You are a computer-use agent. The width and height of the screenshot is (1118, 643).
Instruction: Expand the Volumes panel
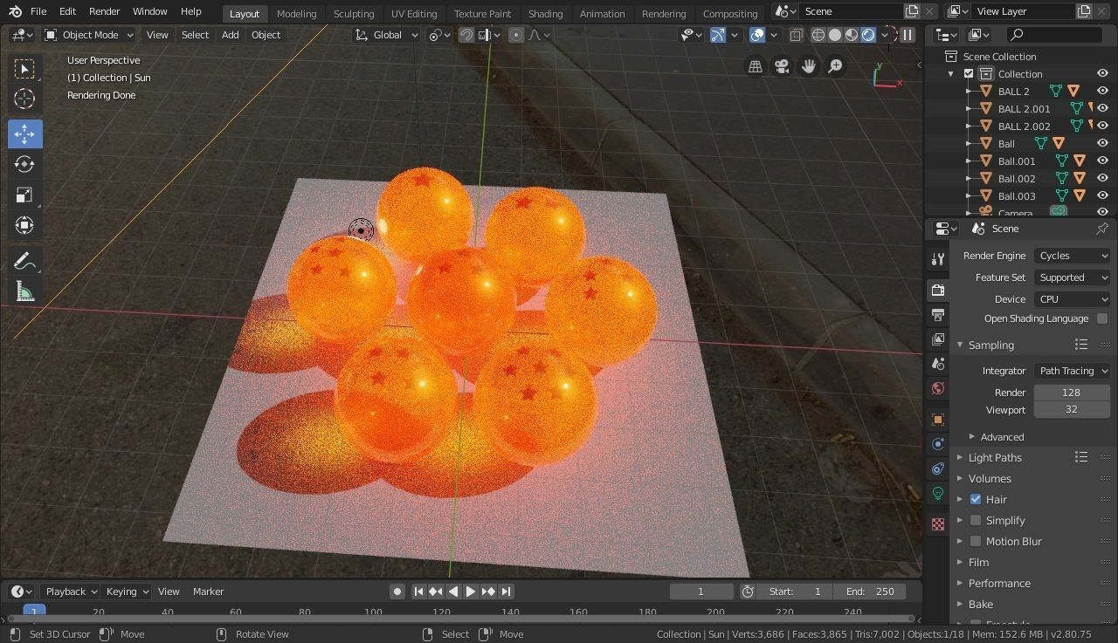pos(990,478)
